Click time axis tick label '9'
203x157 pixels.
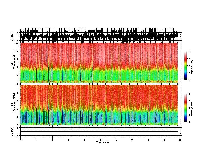pos(164,140)
